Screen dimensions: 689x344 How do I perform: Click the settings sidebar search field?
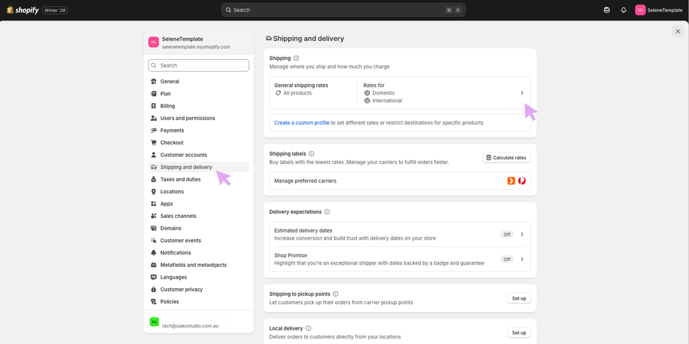click(x=198, y=65)
